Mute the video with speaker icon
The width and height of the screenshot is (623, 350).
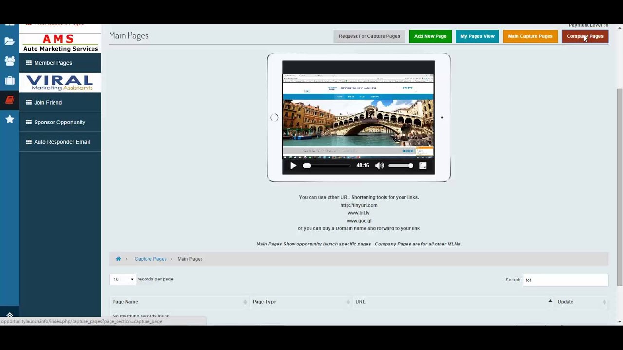[380, 166]
